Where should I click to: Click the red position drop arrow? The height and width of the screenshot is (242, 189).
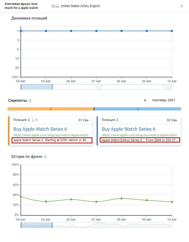33,120
